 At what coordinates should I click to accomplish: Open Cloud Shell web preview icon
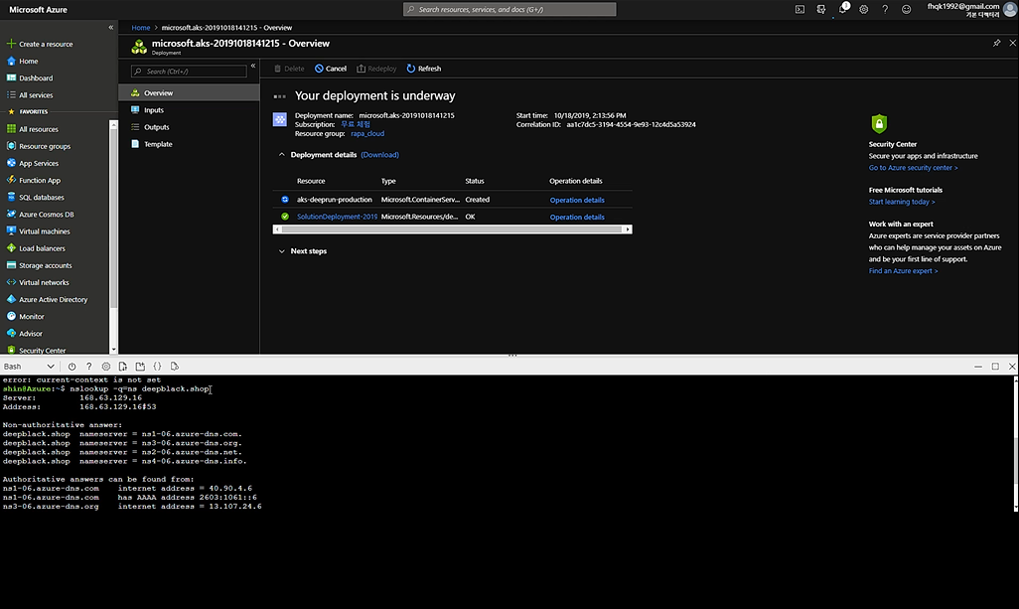click(174, 367)
